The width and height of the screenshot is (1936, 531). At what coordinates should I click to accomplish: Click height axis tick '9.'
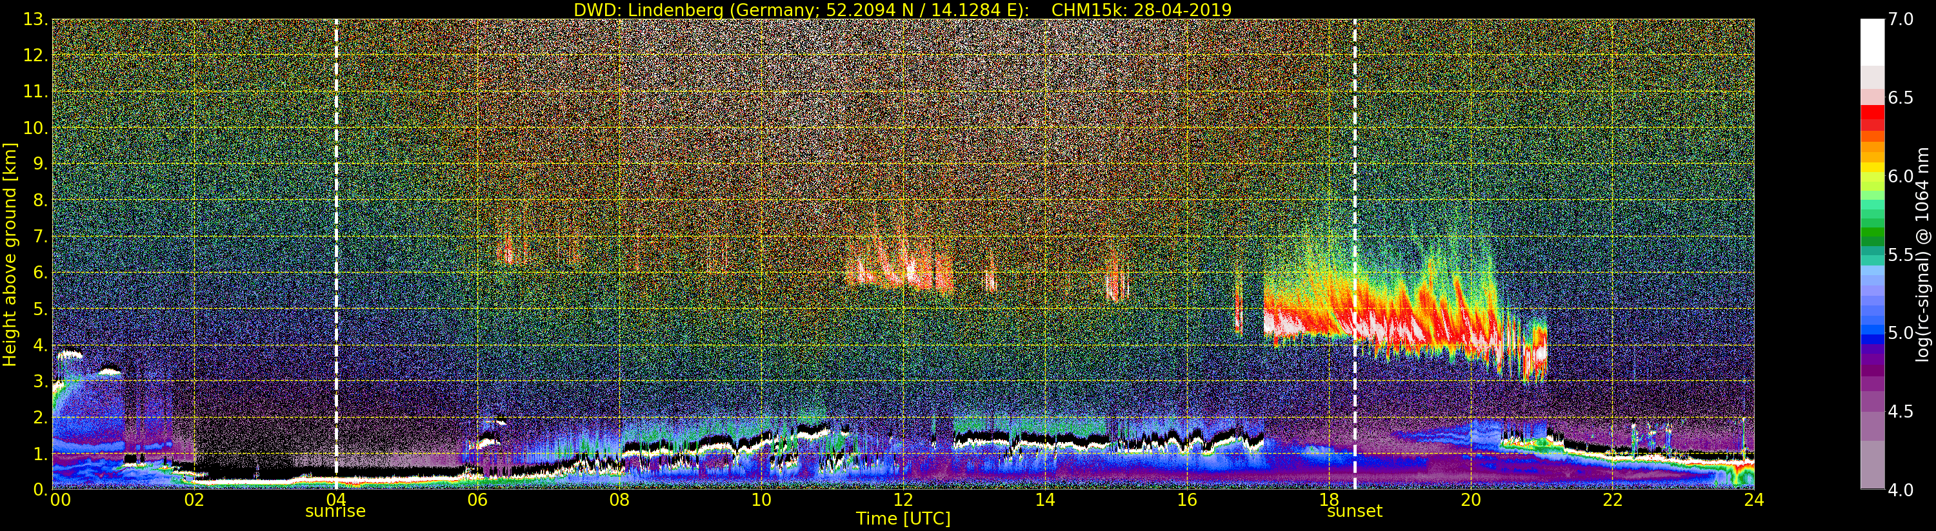pos(40,164)
